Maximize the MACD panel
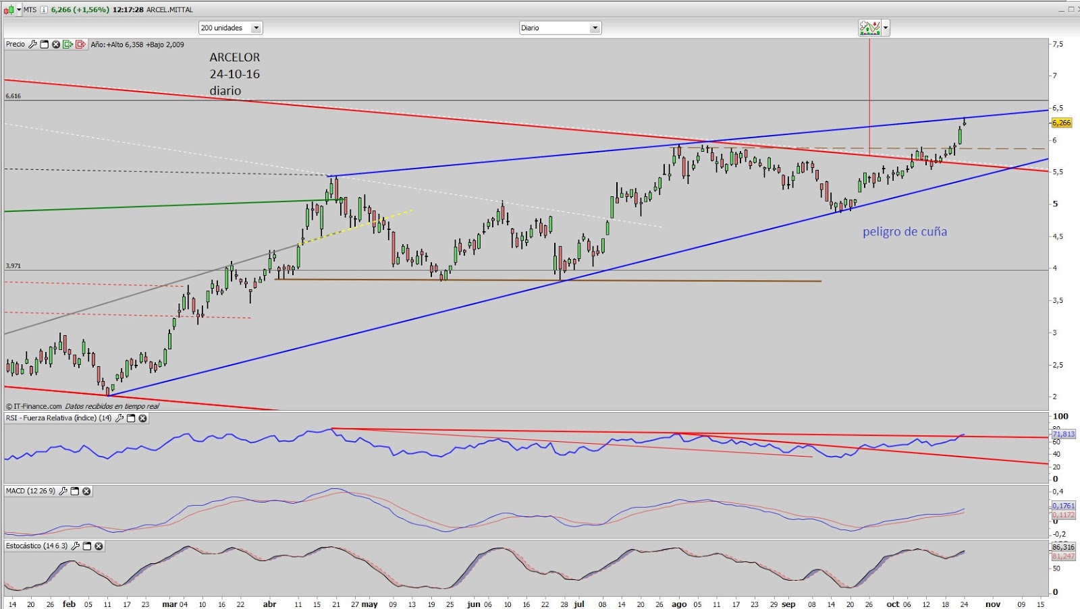The width and height of the screenshot is (1080, 609). (x=75, y=491)
